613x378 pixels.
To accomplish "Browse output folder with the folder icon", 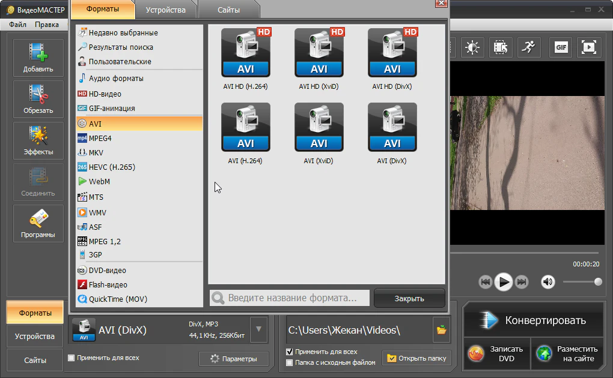I will coord(442,329).
